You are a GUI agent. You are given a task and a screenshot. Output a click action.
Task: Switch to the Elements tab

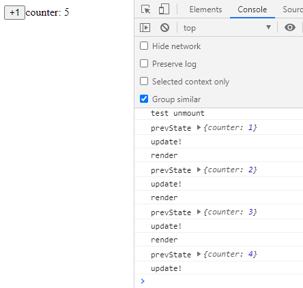click(205, 10)
